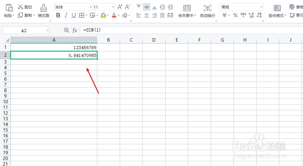This screenshot has width=303, height=166.
Task: Click the increase indent icon
Action: [x=170, y=7]
